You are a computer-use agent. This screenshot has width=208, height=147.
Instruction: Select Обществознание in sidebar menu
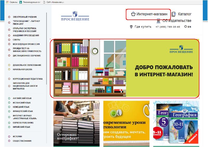(22, 141)
